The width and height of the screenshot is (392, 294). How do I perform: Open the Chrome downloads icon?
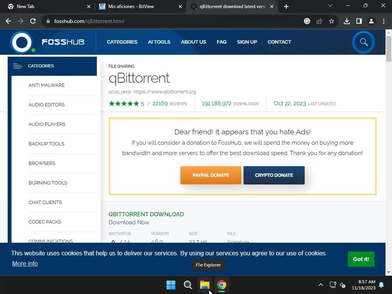[347, 21]
